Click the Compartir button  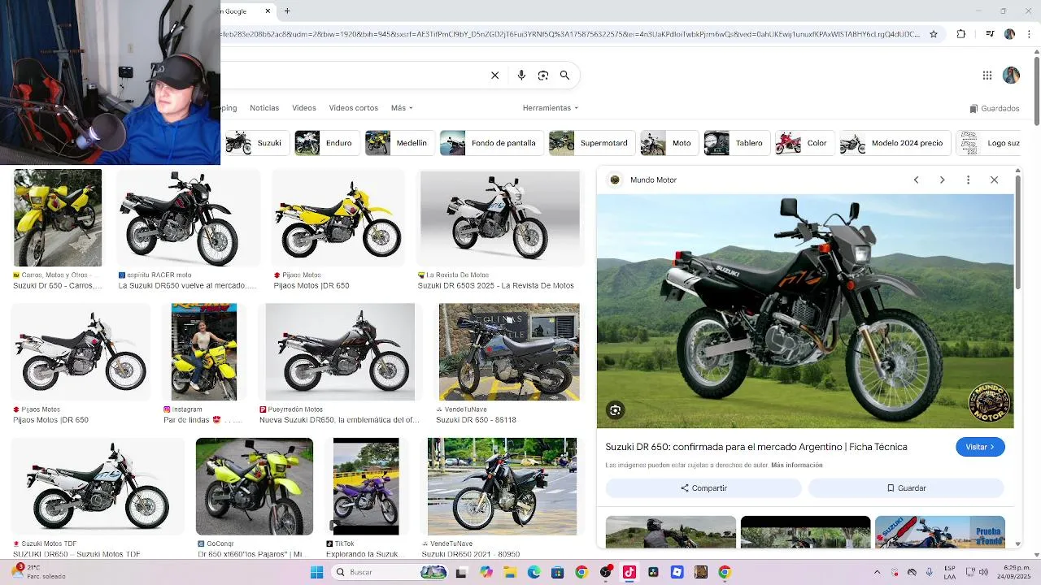pos(703,488)
